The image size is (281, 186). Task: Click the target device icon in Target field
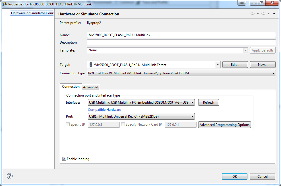click(x=91, y=65)
